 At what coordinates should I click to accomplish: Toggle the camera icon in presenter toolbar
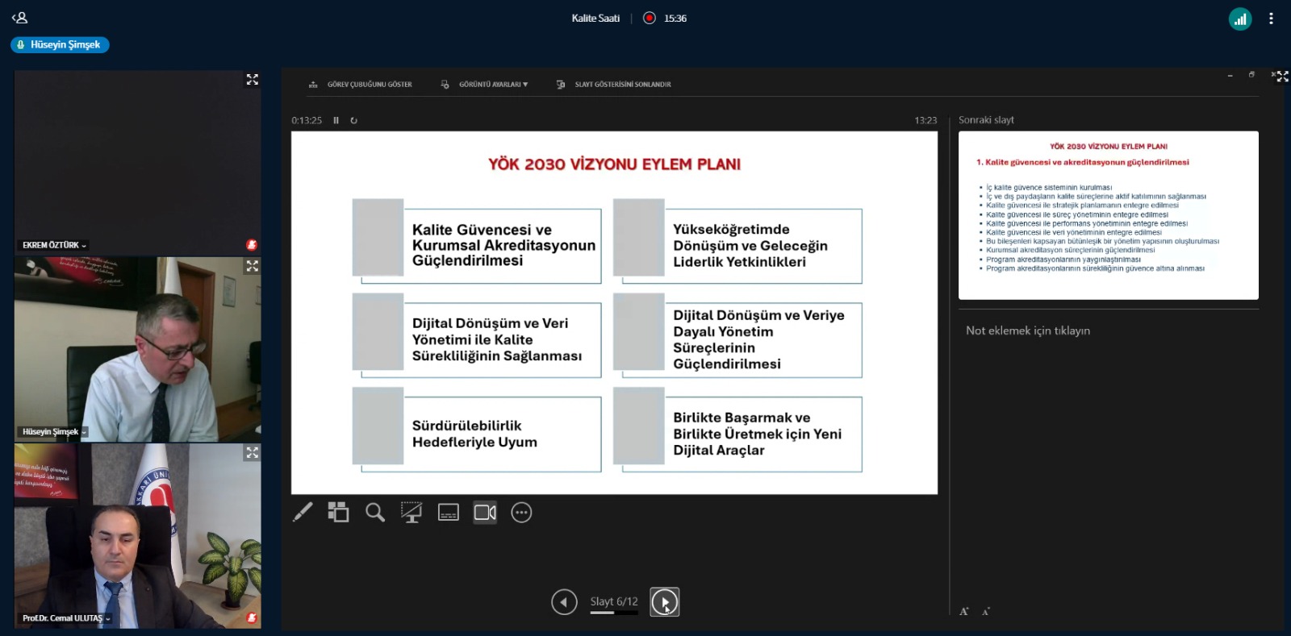tap(485, 513)
